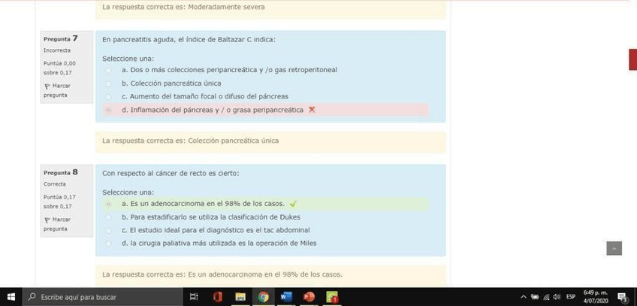This screenshot has height=306, width=637.
Task: Select option d. Inflamación del páncreas
Action: tap(108, 110)
